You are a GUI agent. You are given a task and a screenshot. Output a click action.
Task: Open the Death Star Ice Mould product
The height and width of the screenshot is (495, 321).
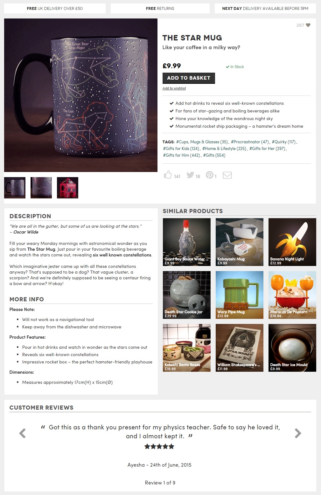[x=292, y=348]
